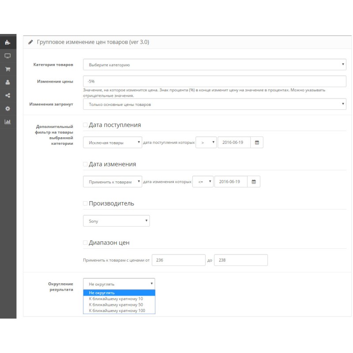The height and width of the screenshot is (353, 353).
Task: Click the Изменение цены input field
Action: coord(214,81)
